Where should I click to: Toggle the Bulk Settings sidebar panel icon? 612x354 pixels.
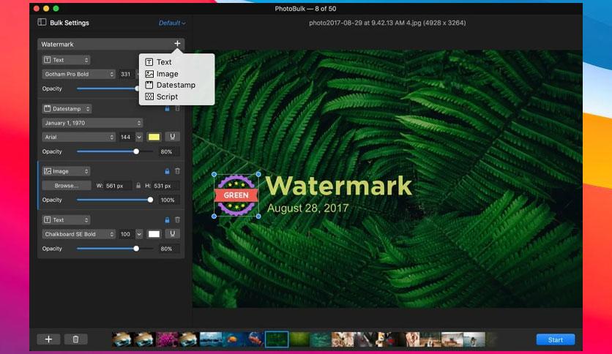[x=42, y=22]
